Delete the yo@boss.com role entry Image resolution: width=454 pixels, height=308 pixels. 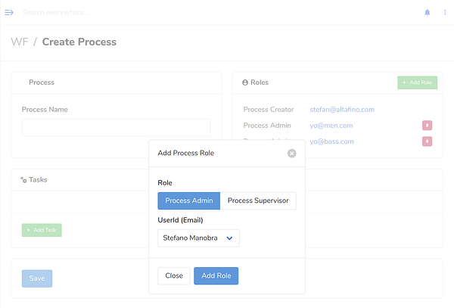(x=427, y=142)
